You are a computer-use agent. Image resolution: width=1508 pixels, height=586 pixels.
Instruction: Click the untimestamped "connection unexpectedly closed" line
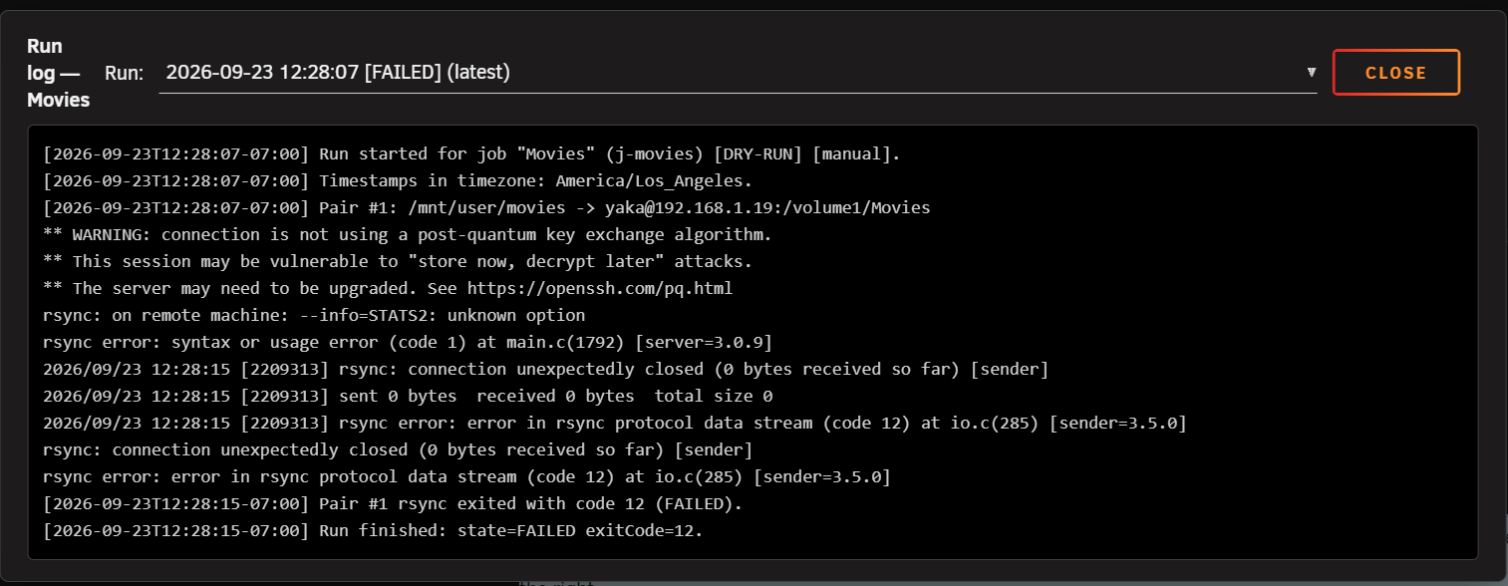point(398,449)
